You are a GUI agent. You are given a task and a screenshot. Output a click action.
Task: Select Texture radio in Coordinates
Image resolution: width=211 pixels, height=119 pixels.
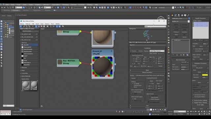click(x=131, y=51)
